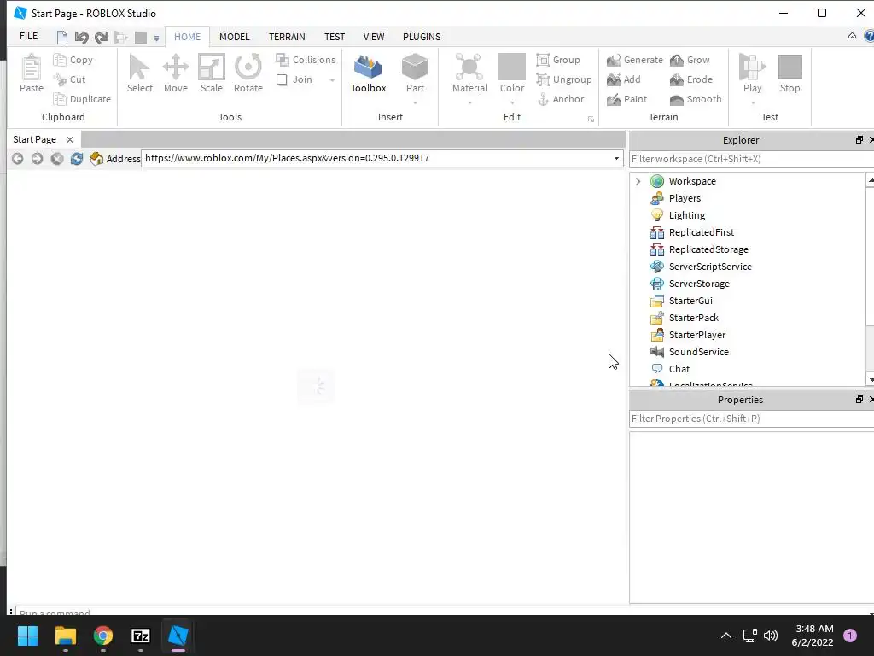This screenshot has width=874, height=656.
Task: Open the Play dropdown arrow
Action: coord(752,102)
